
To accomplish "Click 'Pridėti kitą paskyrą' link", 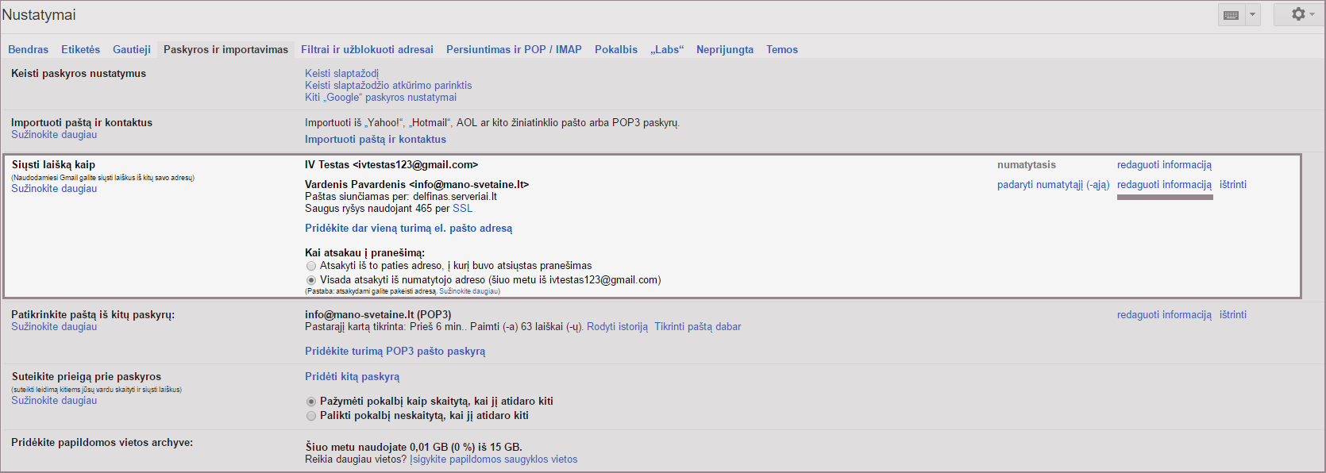I will coord(352,377).
